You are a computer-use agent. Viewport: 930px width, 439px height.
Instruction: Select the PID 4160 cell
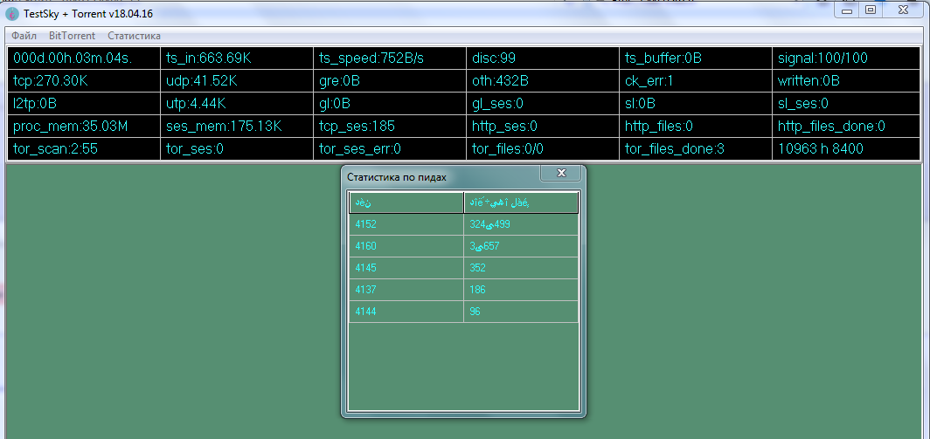pos(406,246)
